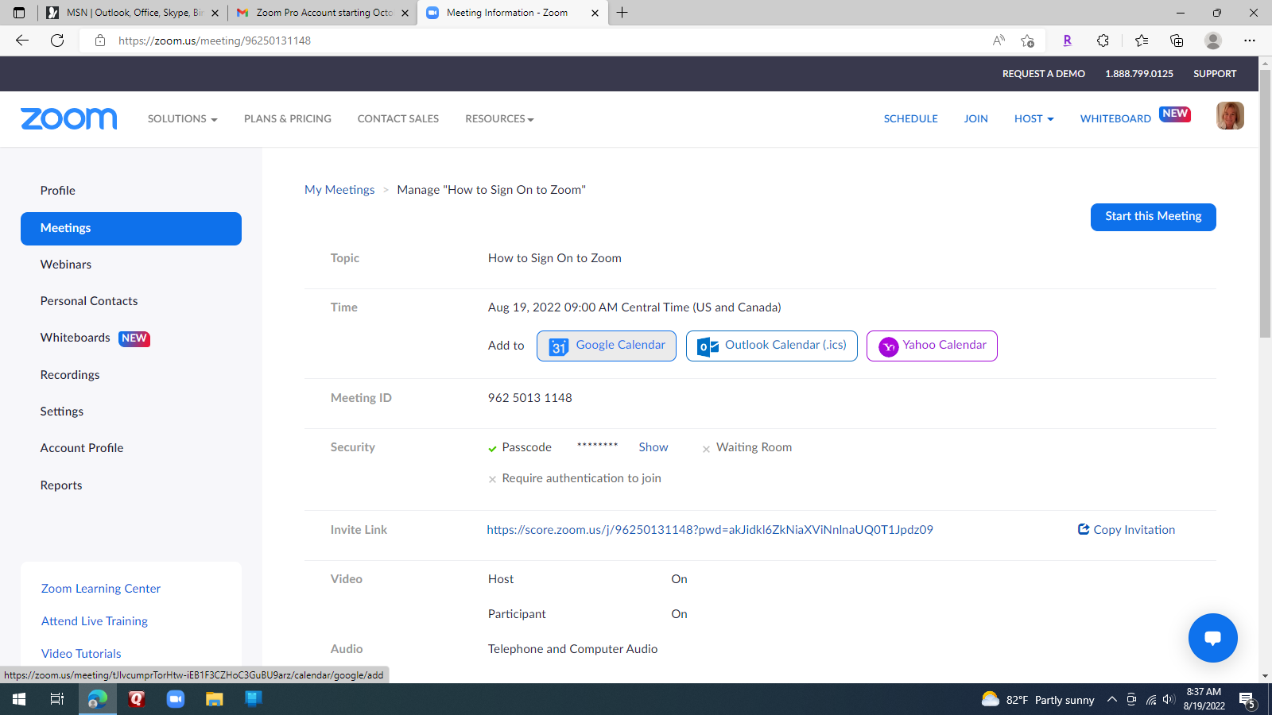The image size is (1272, 715).
Task: Open Whiteboards in the sidebar
Action: pos(76,338)
